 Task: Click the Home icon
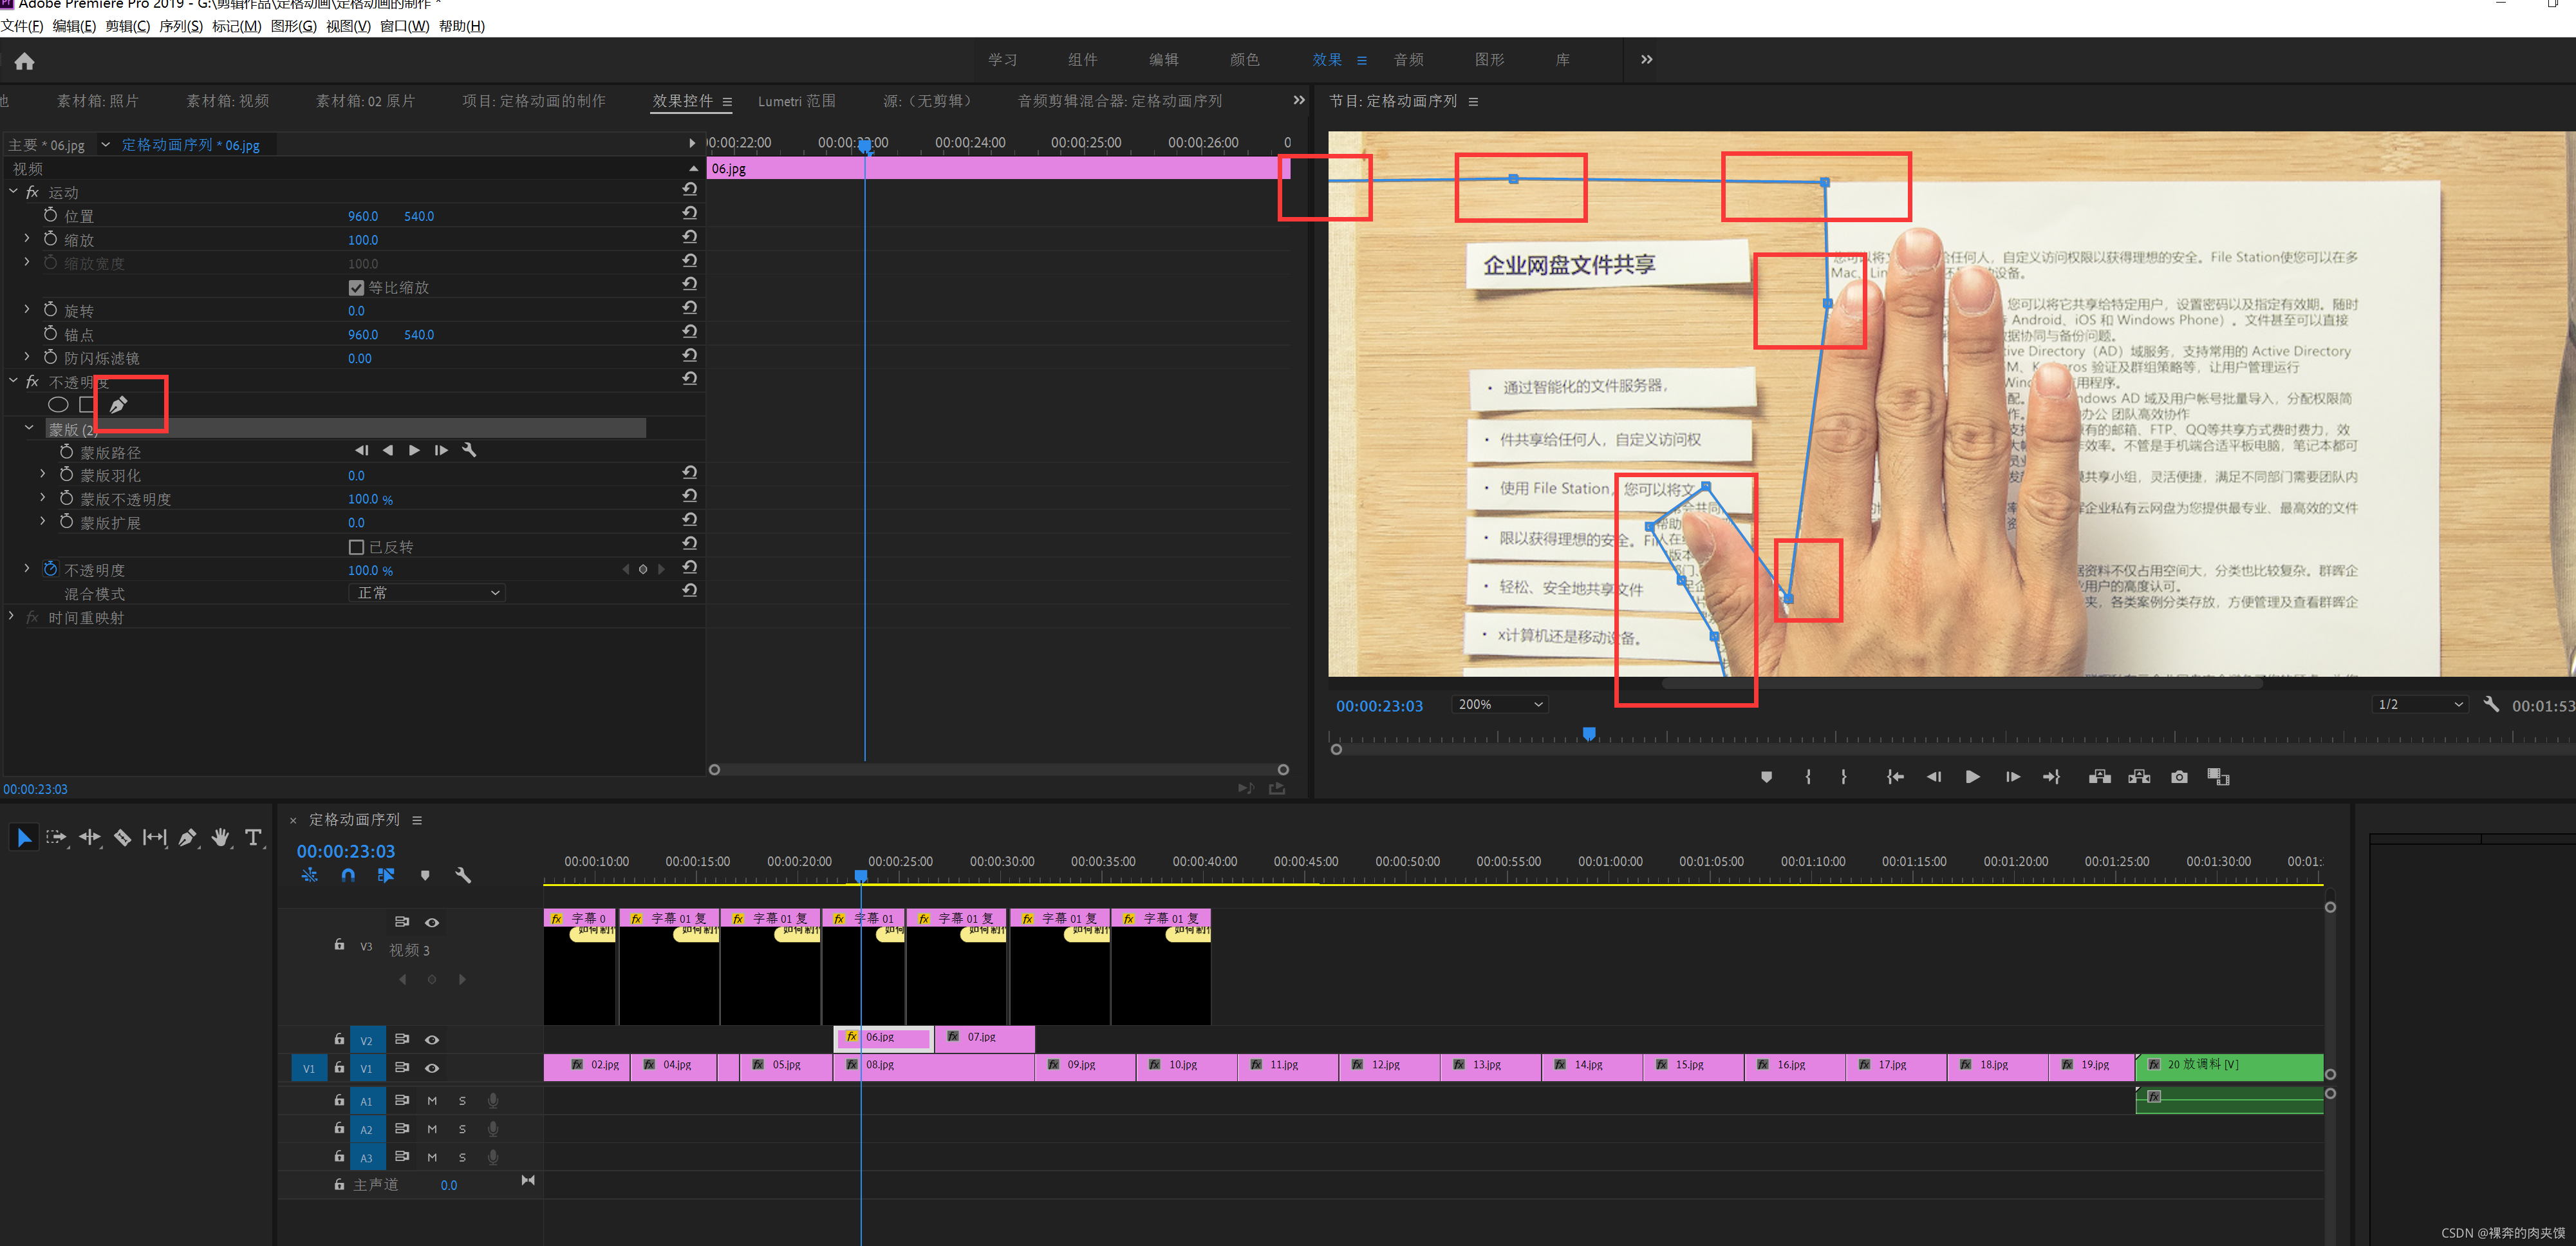point(25,62)
